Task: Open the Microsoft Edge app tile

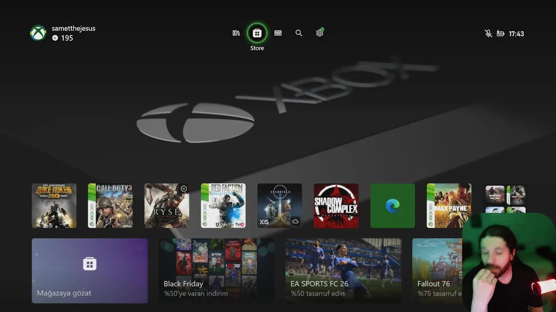Action: click(393, 206)
